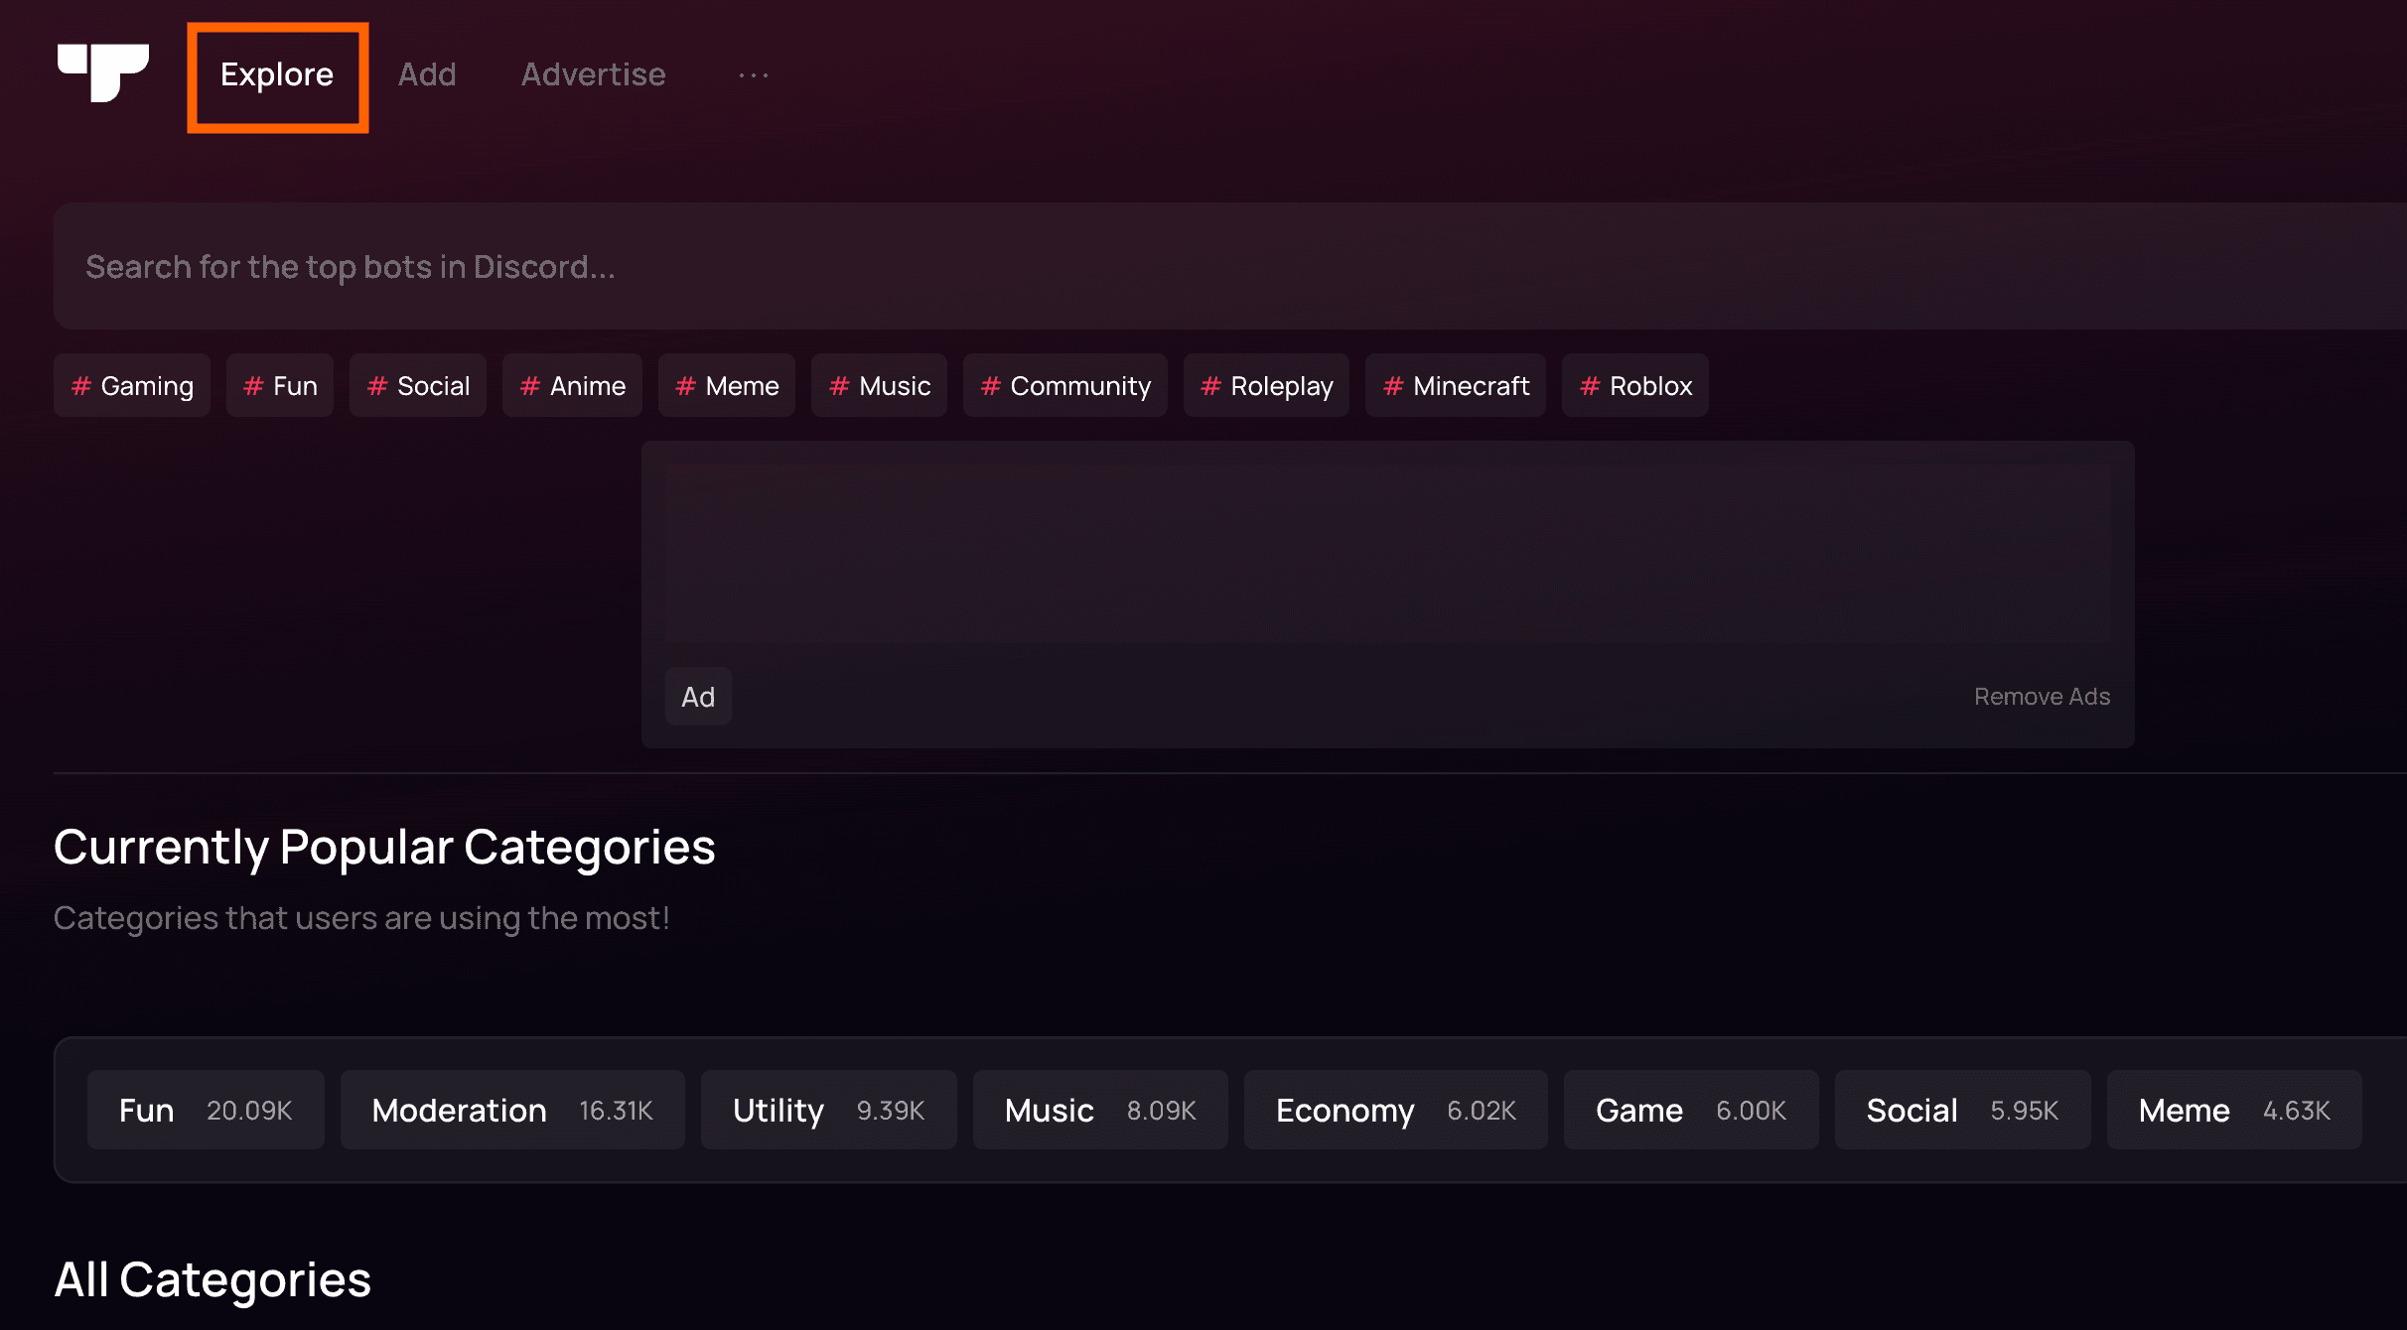Open the Utility 9.39K category

pyautogui.click(x=829, y=1110)
